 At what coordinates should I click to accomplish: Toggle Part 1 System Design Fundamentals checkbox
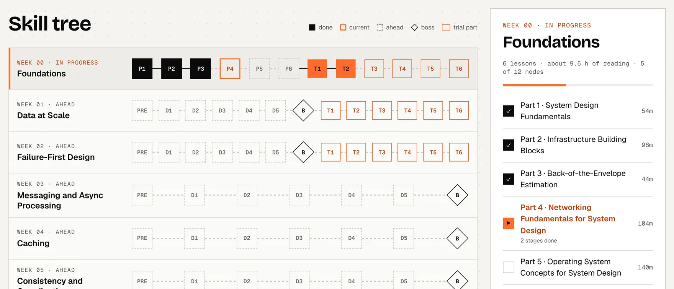pyautogui.click(x=509, y=111)
